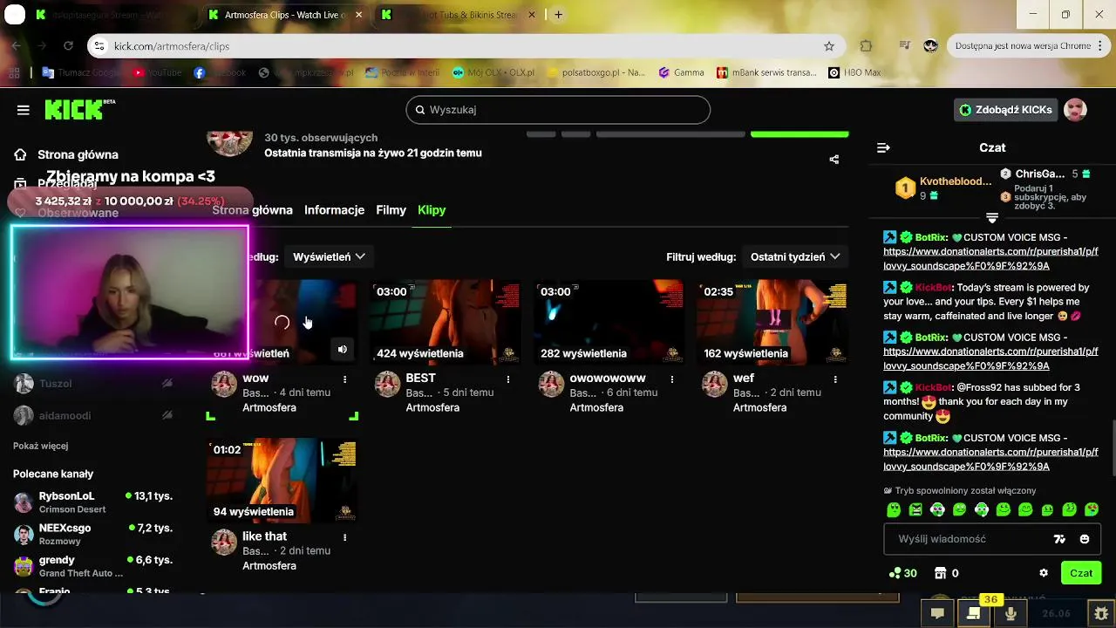Toggle notifications for Tuszol channel
This screenshot has height=628, width=1116.
click(x=167, y=383)
